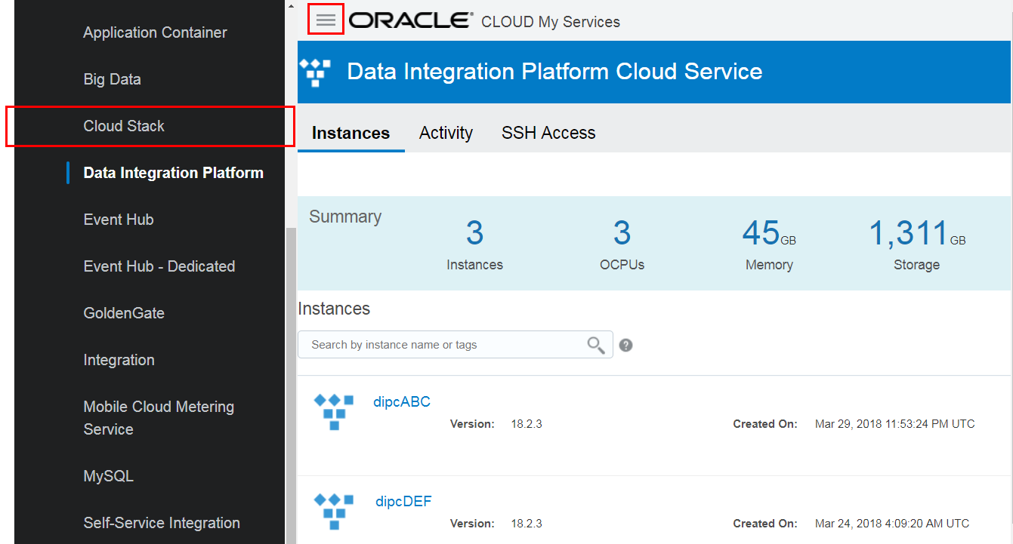
Task: Open the help question mark icon
Action: [x=625, y=345]
